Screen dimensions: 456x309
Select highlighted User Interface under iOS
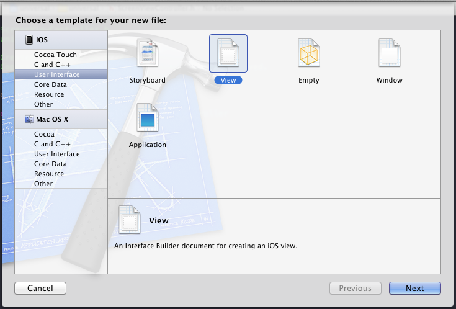coord(61,74)
